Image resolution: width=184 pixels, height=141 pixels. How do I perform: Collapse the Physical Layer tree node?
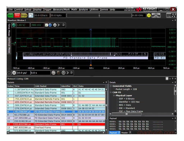tap(114, 96)
